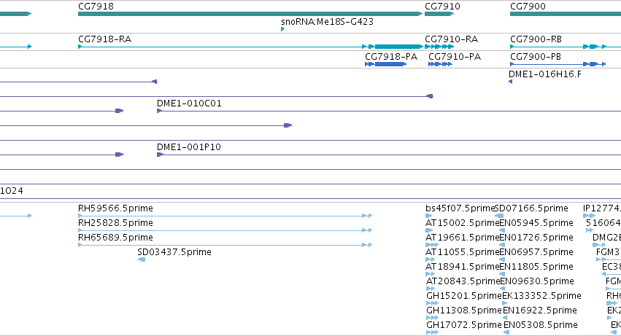Click the RH25828.5prime end arrows
Image resolution: width=621 pixels, height=336 pixels.
click(367, 230)
